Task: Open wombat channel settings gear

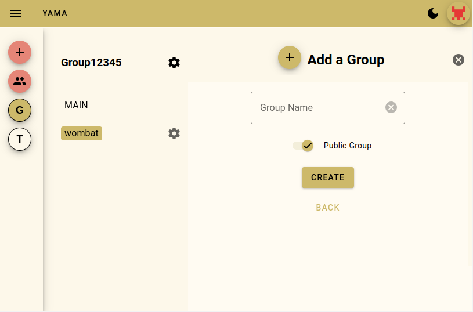Action: tap(174, 133)
